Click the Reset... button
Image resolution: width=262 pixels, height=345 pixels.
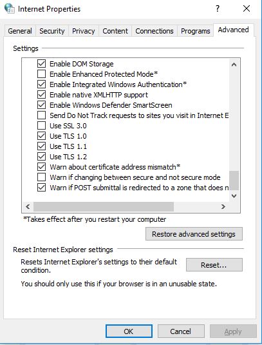214,264
